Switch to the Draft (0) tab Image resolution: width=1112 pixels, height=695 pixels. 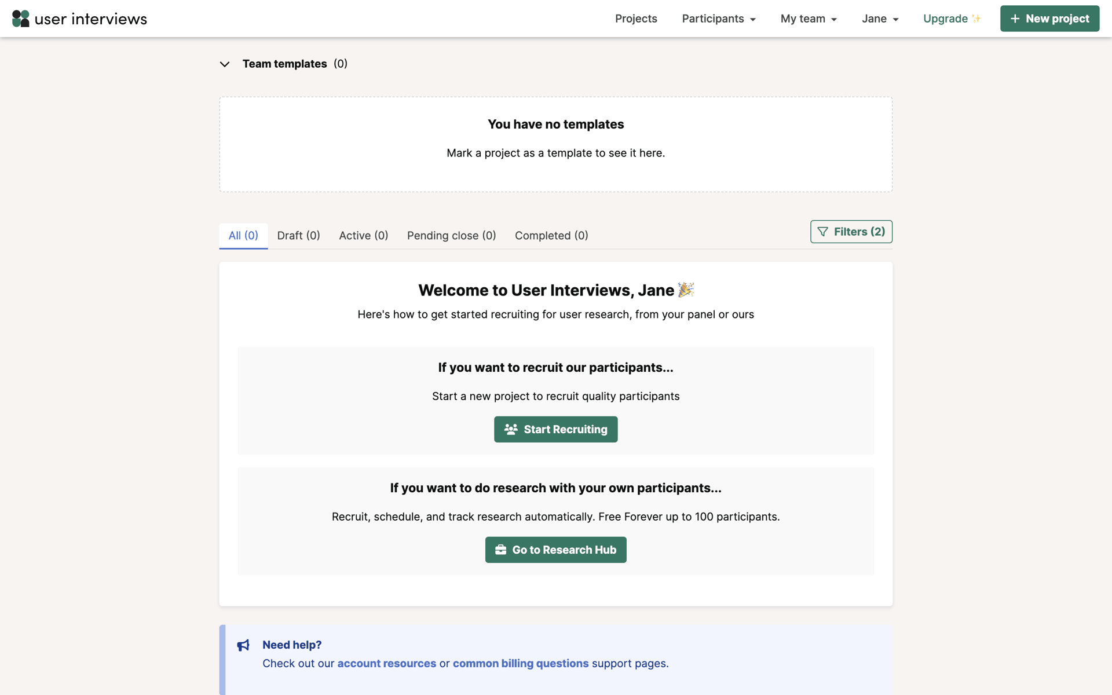(x=298, y=236)
